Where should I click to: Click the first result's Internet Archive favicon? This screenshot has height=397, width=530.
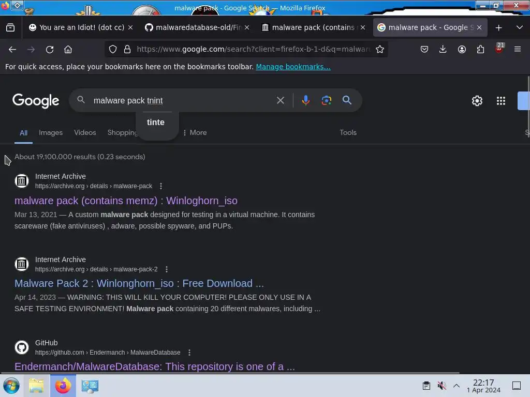coord(22,181)
